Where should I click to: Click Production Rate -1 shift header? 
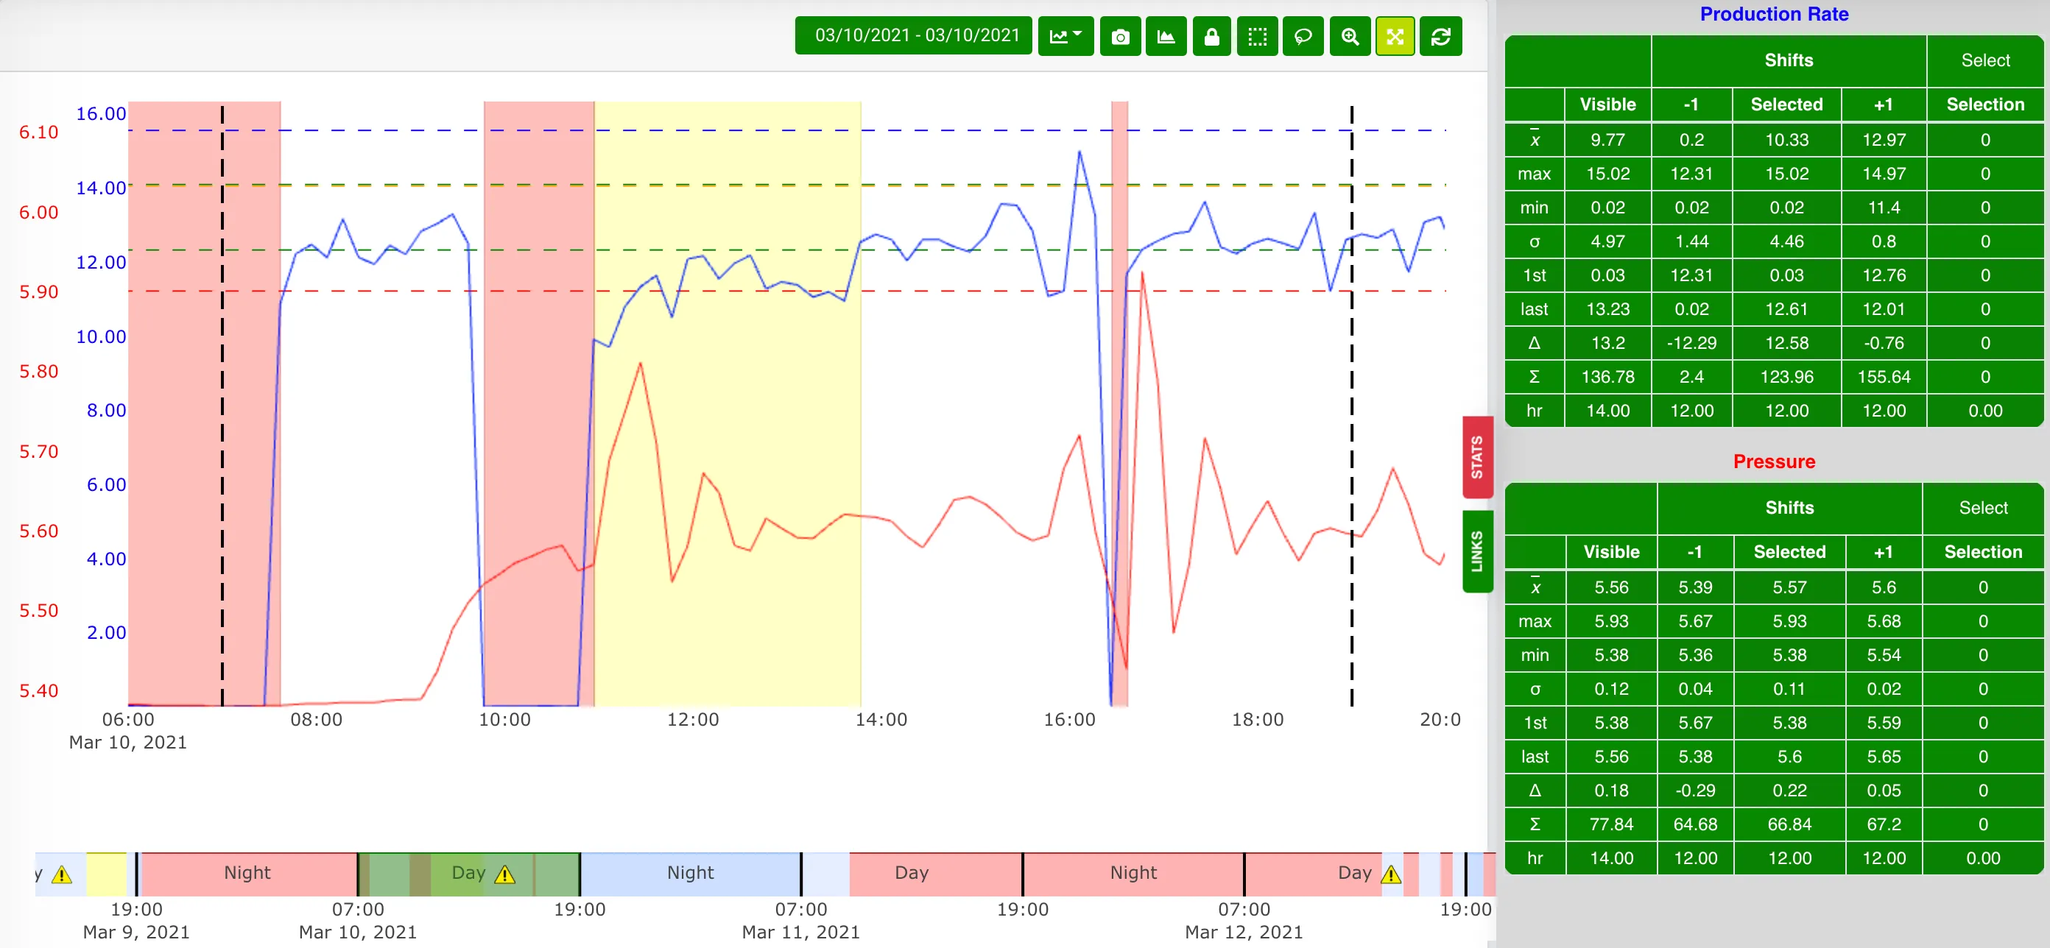click(x=1691, y=105)
